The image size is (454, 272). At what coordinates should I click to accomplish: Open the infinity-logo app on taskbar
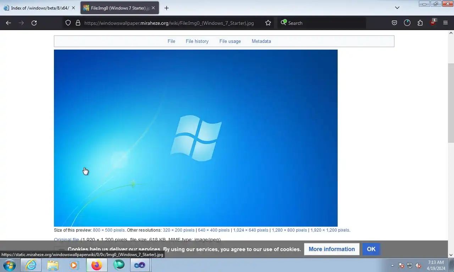coord(140,265)
